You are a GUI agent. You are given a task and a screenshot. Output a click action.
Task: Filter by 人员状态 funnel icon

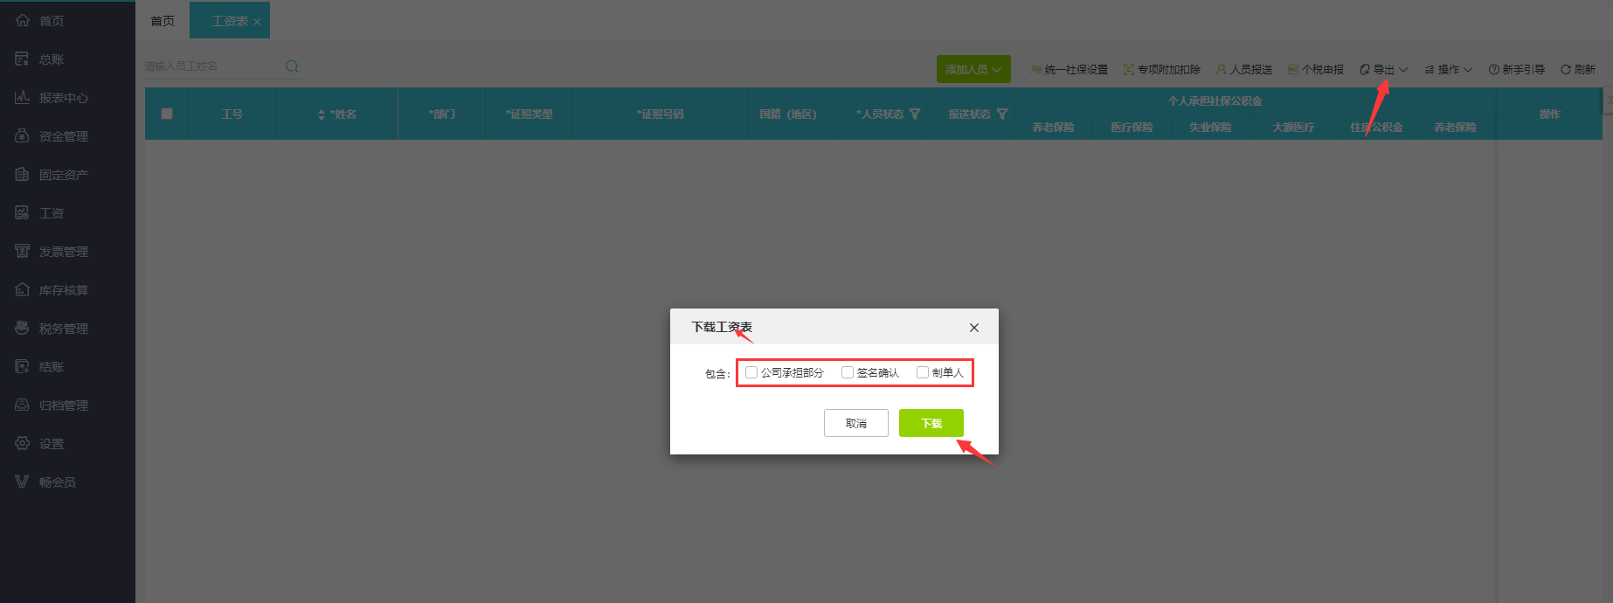tap(915, 114)
